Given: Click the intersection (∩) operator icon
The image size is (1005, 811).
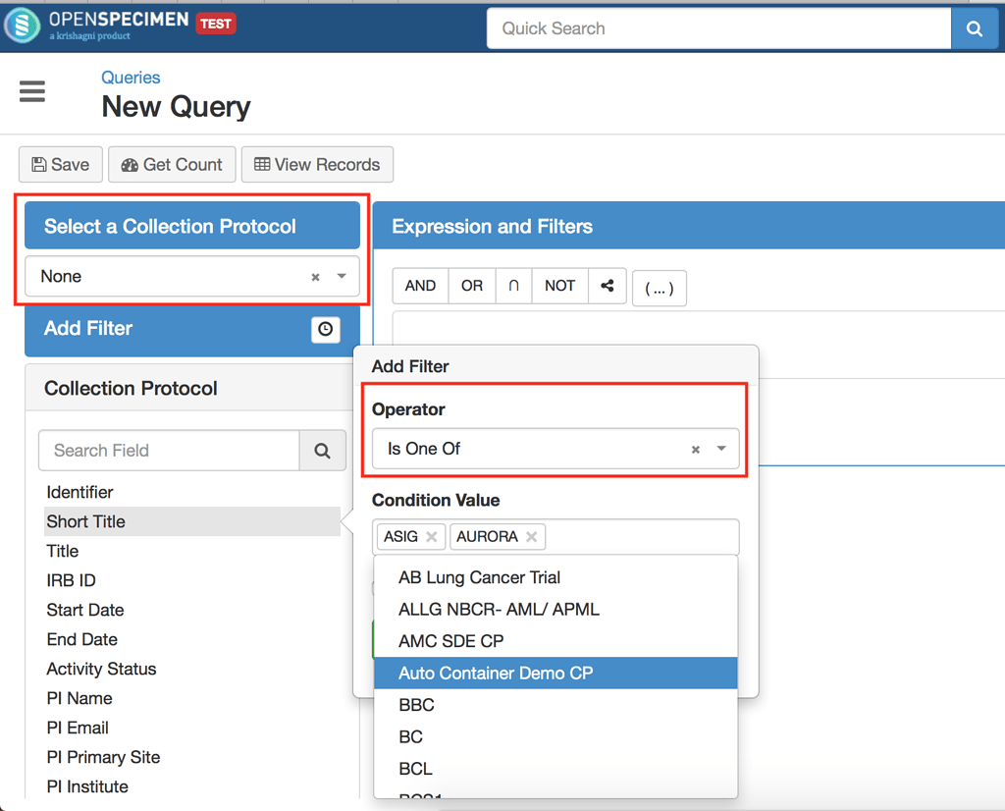Looking at the screenshot, I should pos(513,286).
